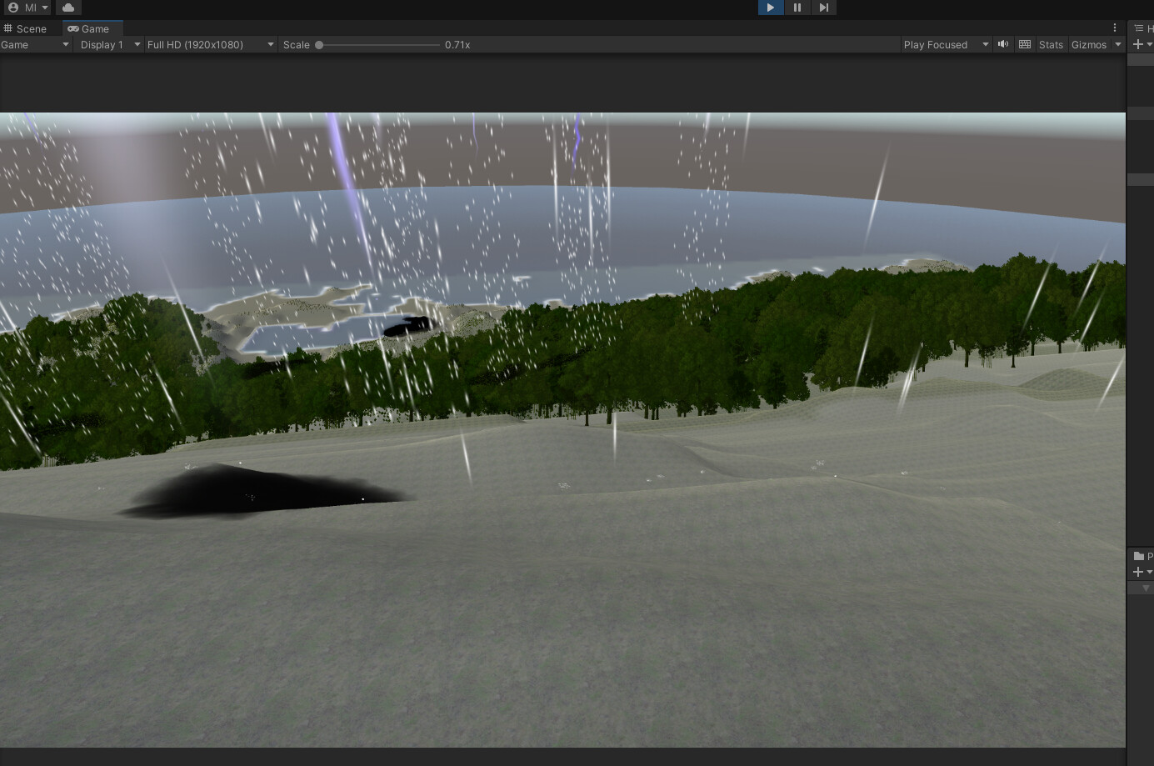Toggle Gizmos visibility
The height and width of the screenshot is (766, 1154).
click(x=1090, y=44)
